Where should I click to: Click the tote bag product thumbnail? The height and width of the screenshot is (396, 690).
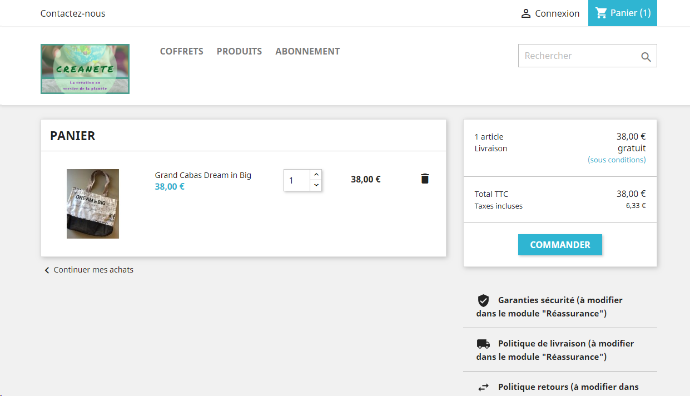(93, 204)
